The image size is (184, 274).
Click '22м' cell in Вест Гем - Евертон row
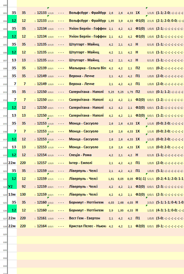(x=12, y=218)
